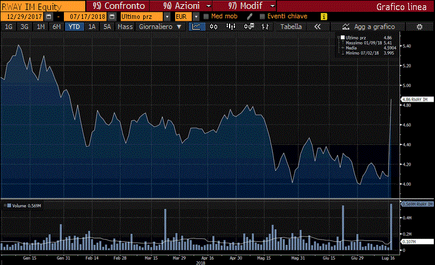
Task: Click the Massimo 01/09/18 legend row
Action: point(368,43)
